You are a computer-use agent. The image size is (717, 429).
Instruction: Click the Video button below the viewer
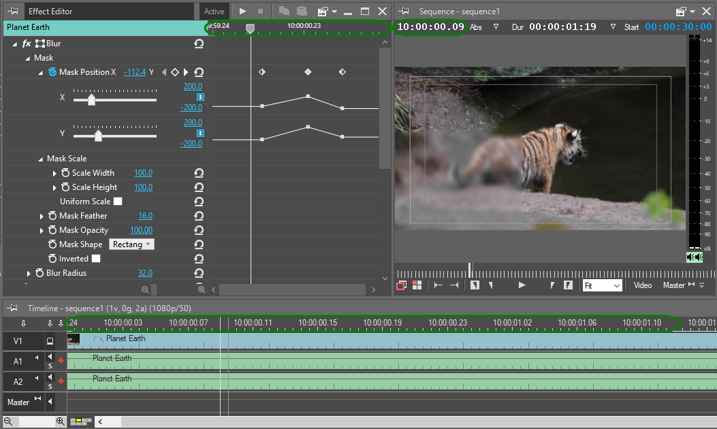pos(642,285)
